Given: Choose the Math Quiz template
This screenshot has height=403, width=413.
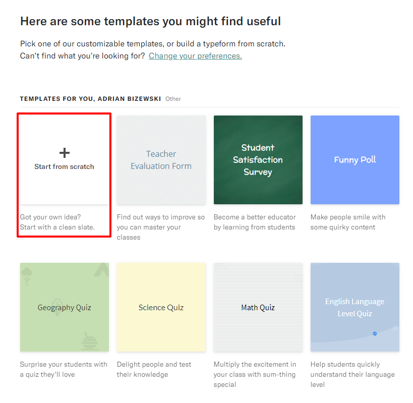Looking at the screenshot, I should click(x=258, y=307).
